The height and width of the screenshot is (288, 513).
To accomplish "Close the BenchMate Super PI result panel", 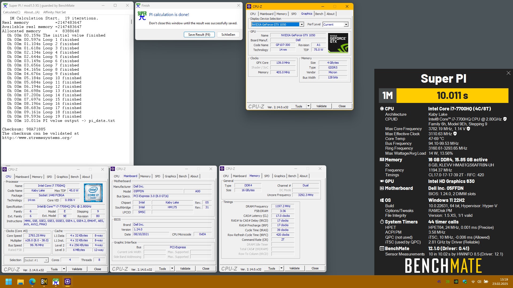I will pos(508,73).
